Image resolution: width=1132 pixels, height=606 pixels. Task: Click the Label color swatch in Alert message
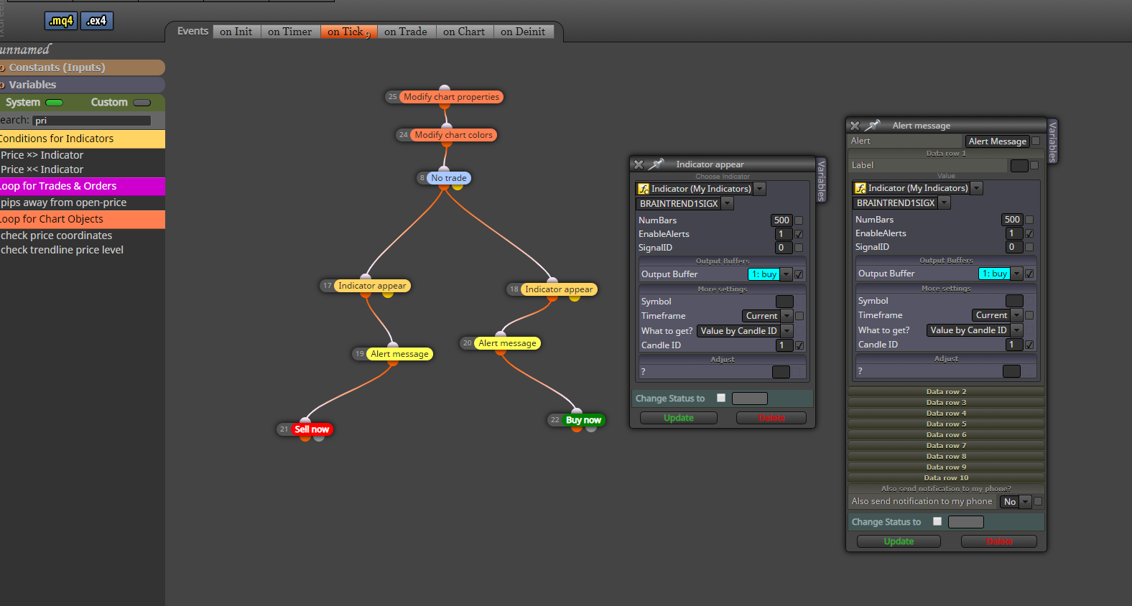tap(1019, 166)
